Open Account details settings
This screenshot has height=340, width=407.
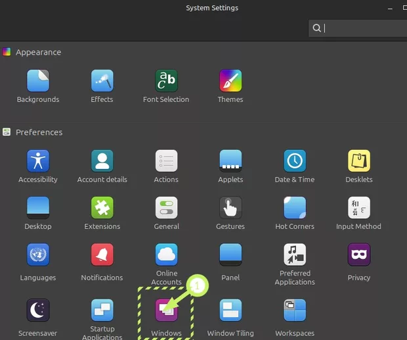coord(102,162)
